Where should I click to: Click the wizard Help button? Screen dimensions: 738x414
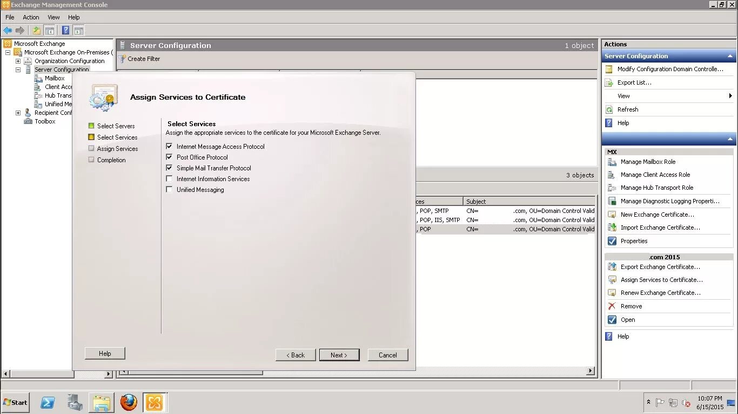(105, 354)
